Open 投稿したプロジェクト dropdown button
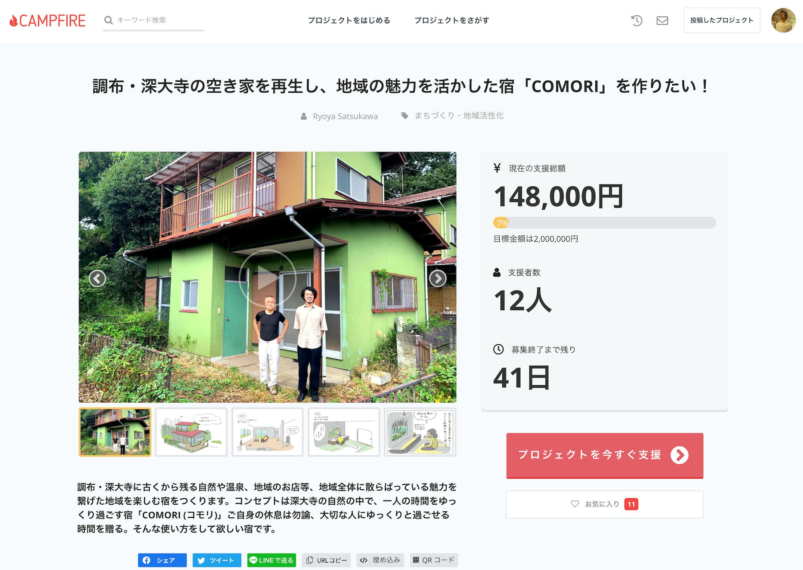Image resolution: width=803 pixels, height=570 pixels. 722,20
